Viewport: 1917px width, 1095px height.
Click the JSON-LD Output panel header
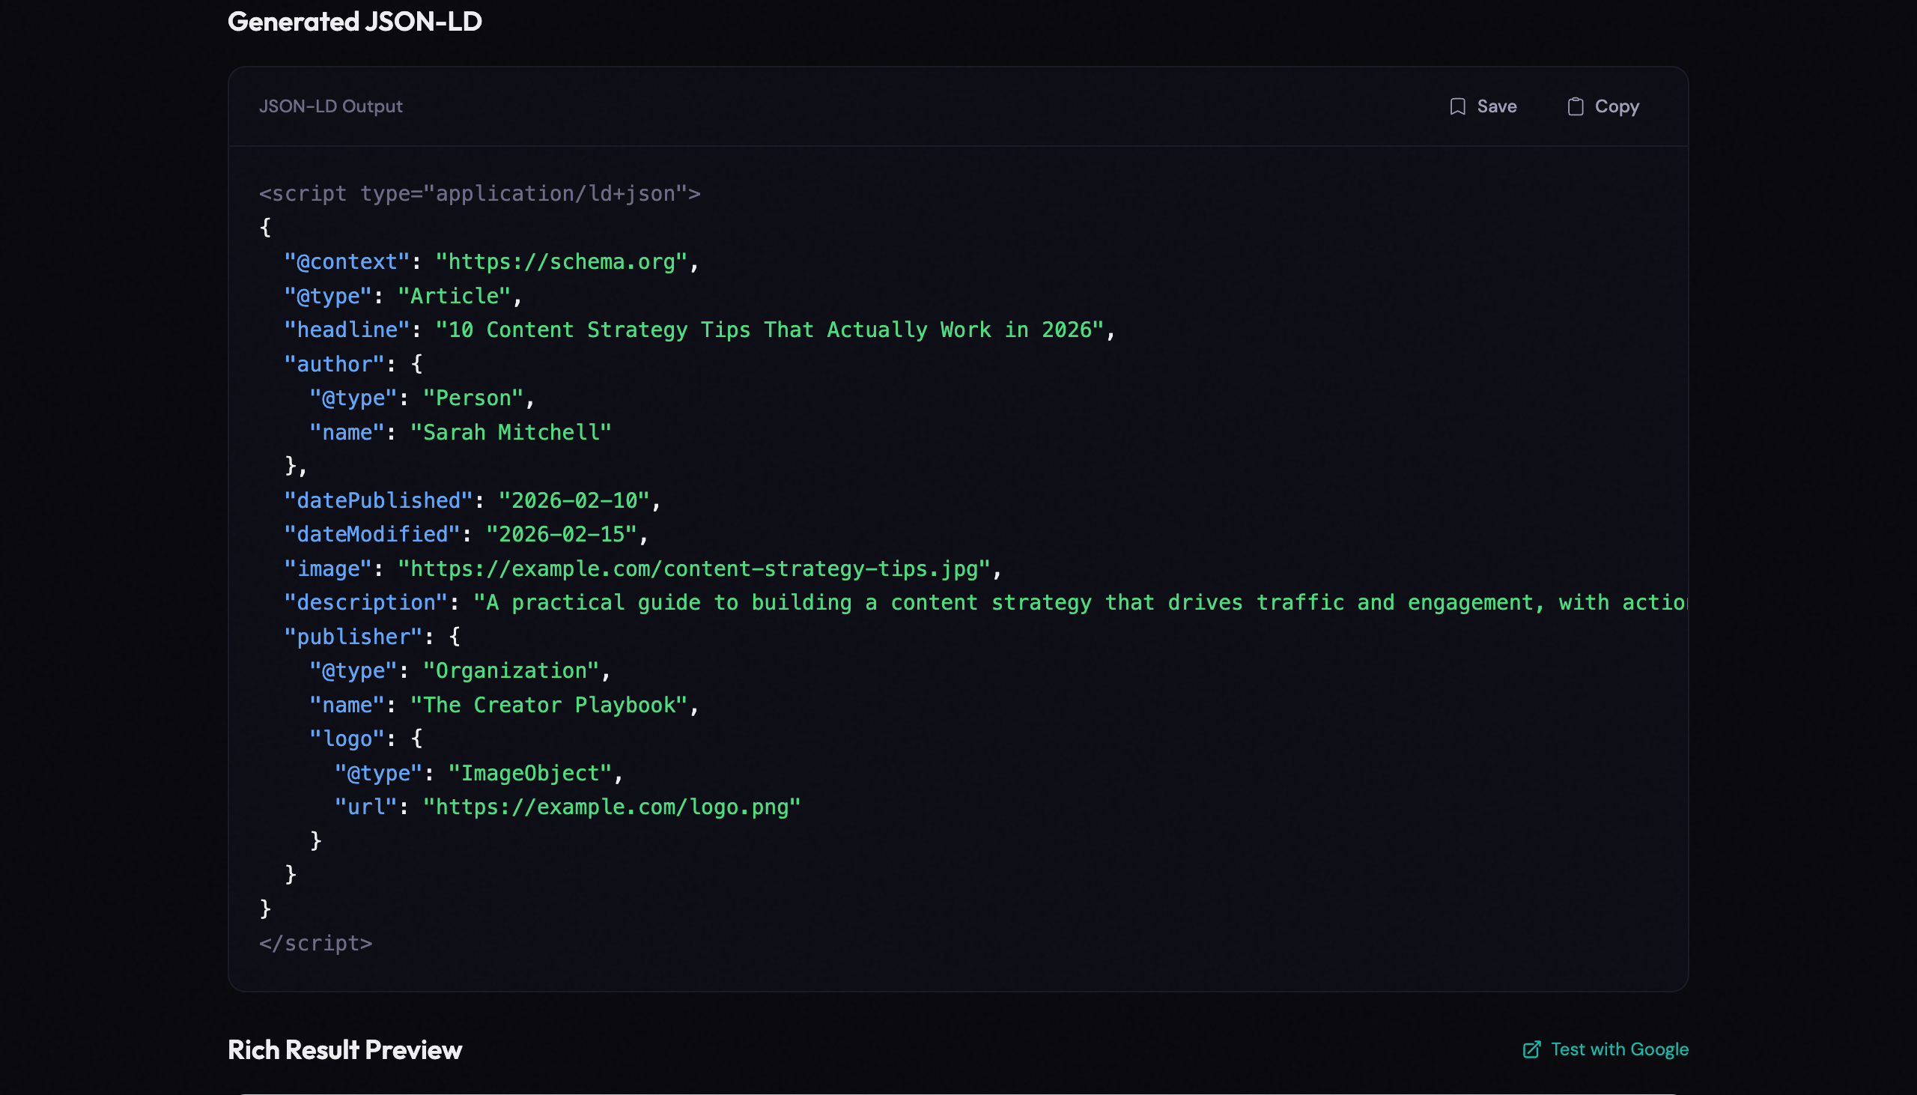331,106
